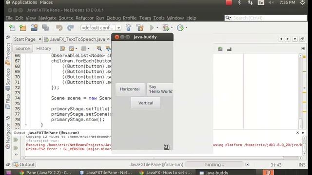Open the default config dropdown
Screen dimensions: 312x175
pos(118,28)
